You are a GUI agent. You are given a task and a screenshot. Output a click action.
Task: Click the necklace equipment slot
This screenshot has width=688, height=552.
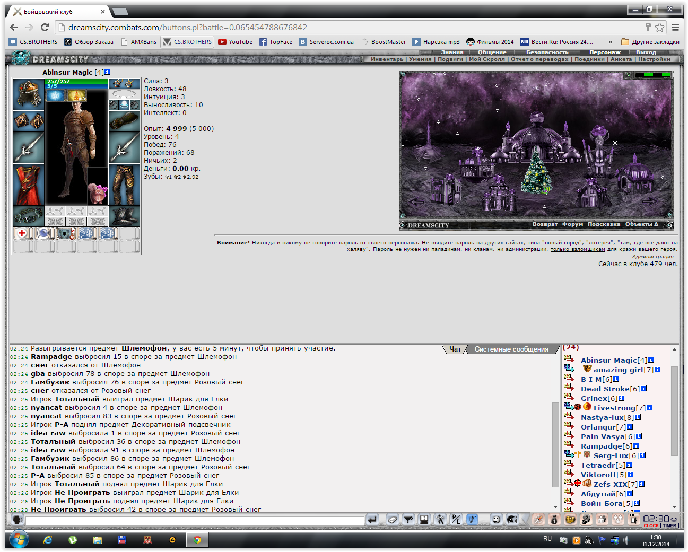[x=124, y=94]
